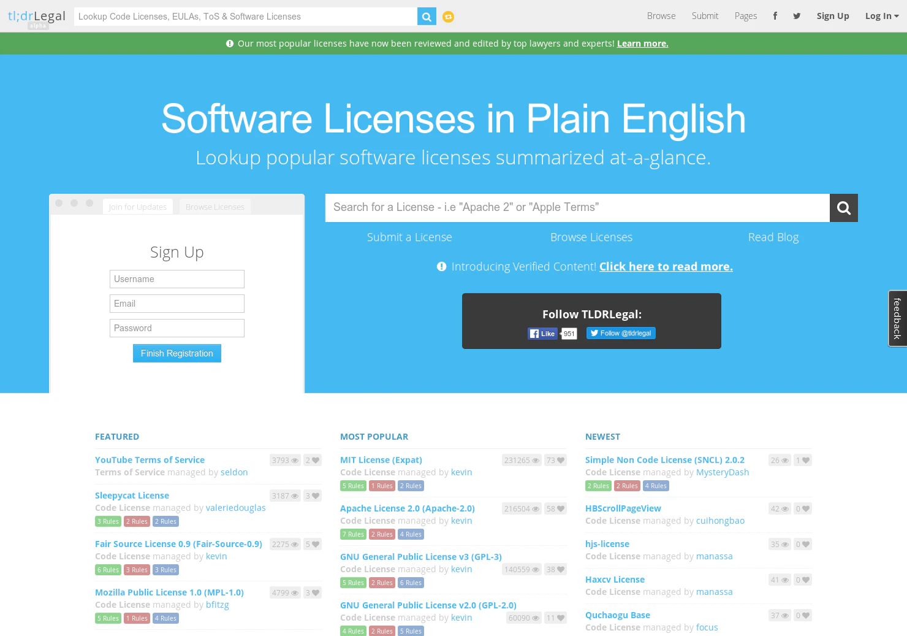907x636 pixels.
Task: Focus the Username field
Action: point(177,279)
